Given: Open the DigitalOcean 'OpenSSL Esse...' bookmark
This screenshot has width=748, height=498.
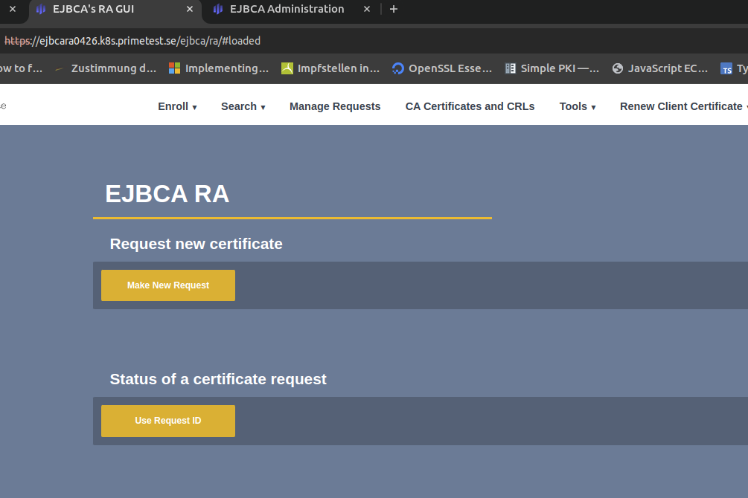Looking at the screenshot, I should pos(441,68).
